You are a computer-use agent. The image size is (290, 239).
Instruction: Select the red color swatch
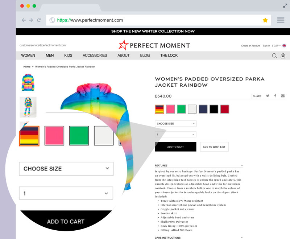pyautogui.click(x=225, y=109)
